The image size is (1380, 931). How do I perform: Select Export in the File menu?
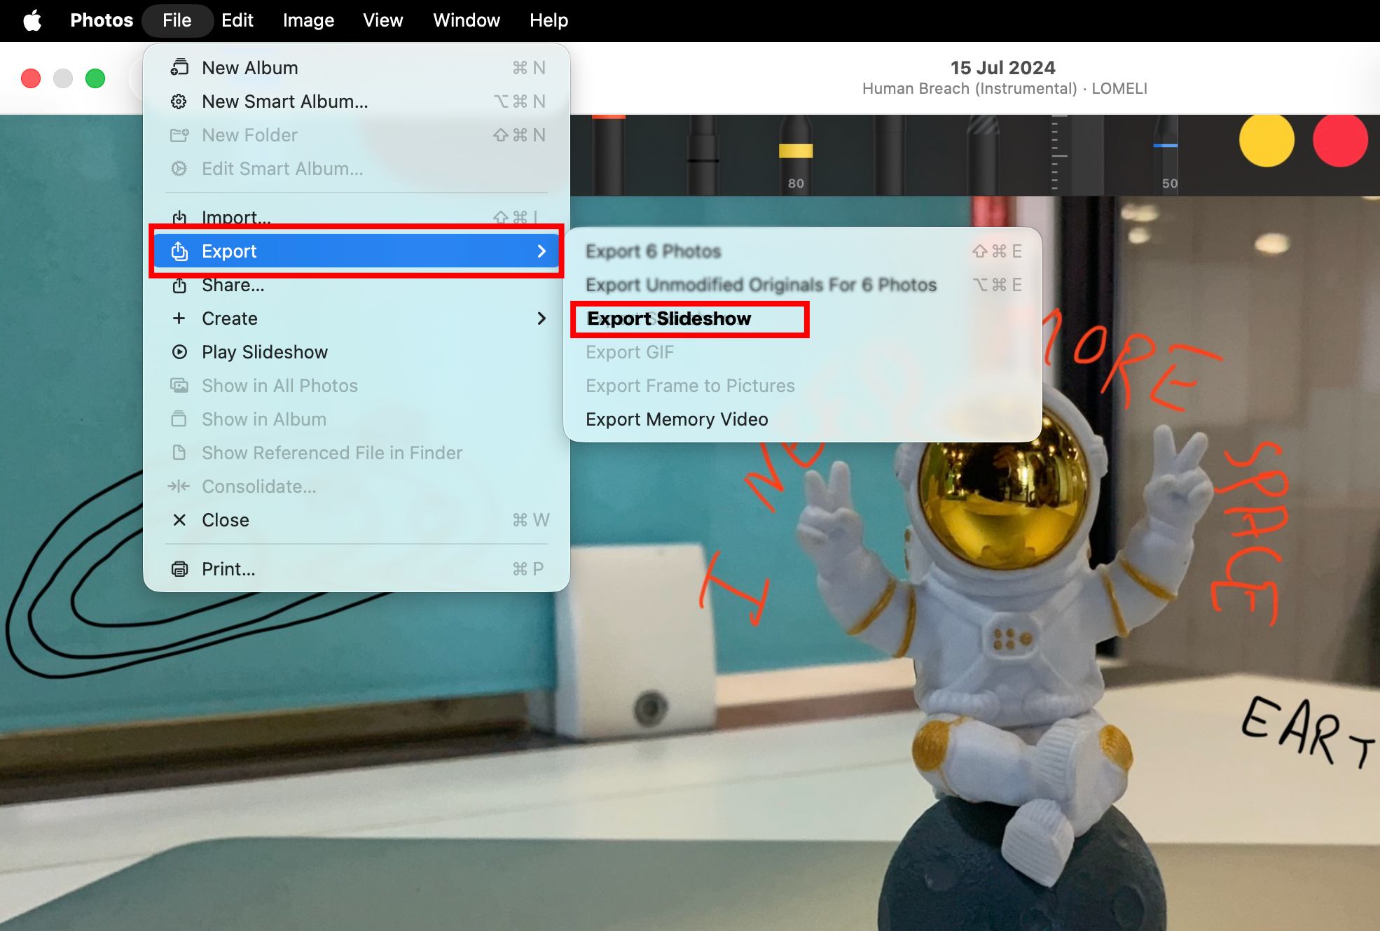(x=357, y=251)
